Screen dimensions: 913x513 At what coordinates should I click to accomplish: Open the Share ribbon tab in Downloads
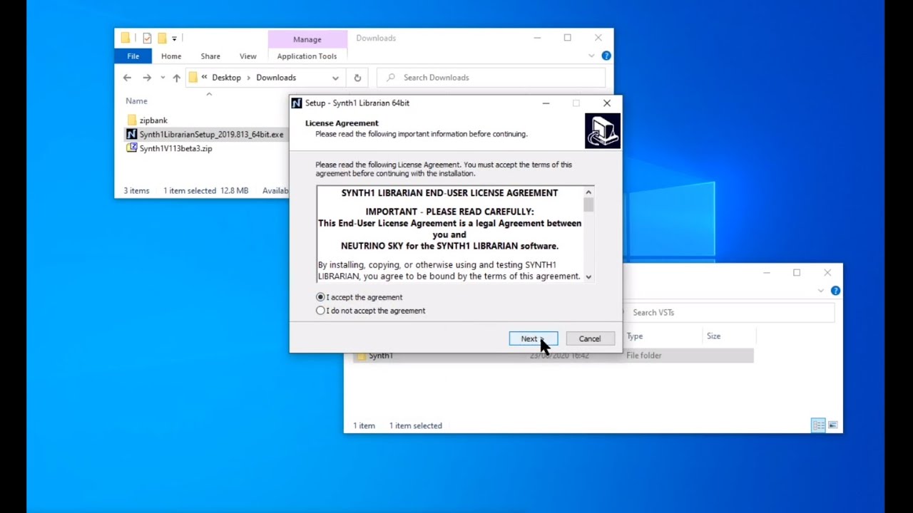(x=210, y=56)
